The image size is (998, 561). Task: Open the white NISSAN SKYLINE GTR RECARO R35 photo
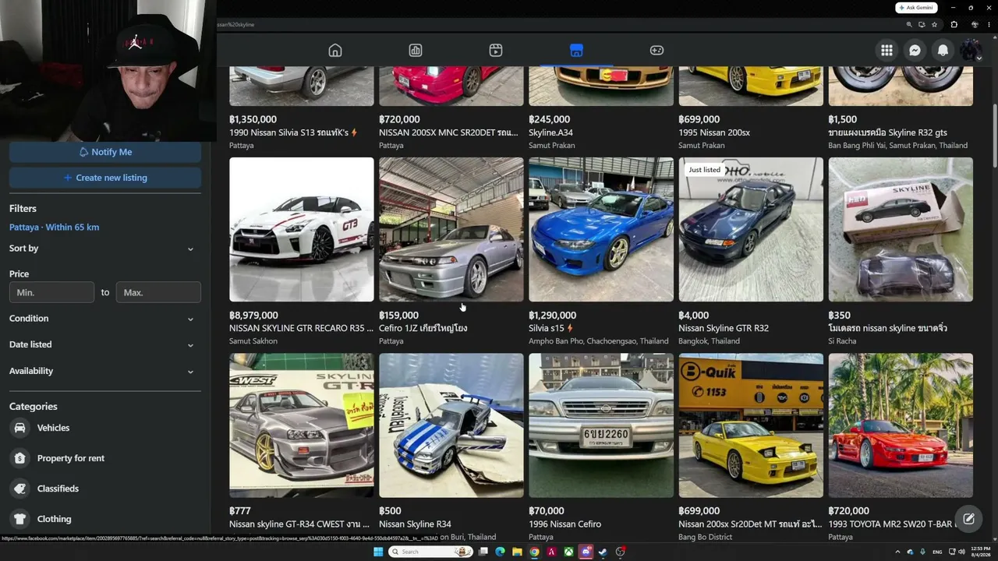302,230
